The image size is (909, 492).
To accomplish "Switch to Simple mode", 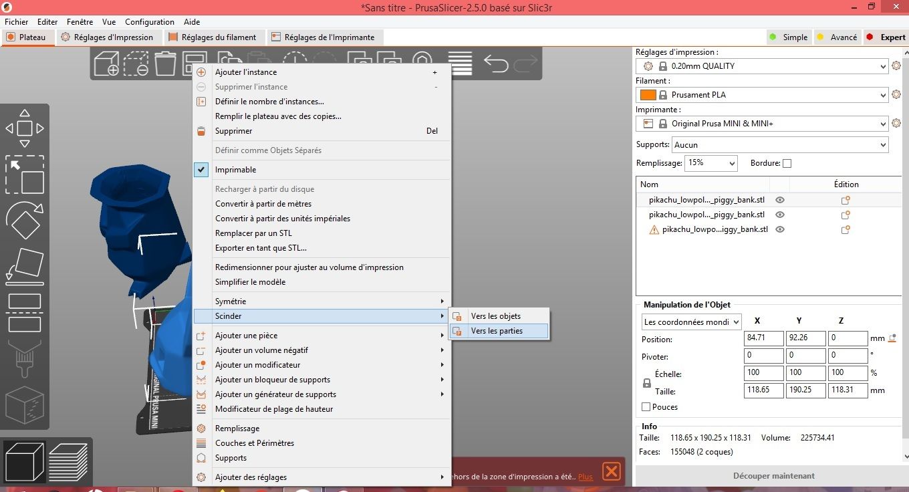I will (789, 37).
